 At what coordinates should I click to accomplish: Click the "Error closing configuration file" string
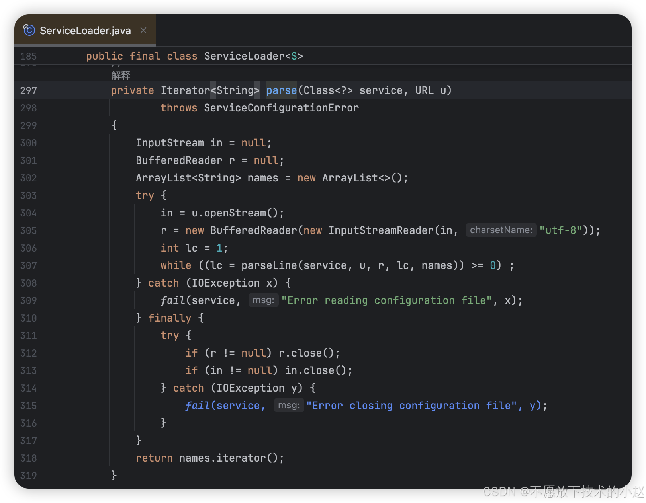click(411, 406)
